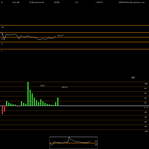Click the tallest green MR bar
Image resolution: width=149 pixels, height=149 pixels.
(x=28, y=94)
